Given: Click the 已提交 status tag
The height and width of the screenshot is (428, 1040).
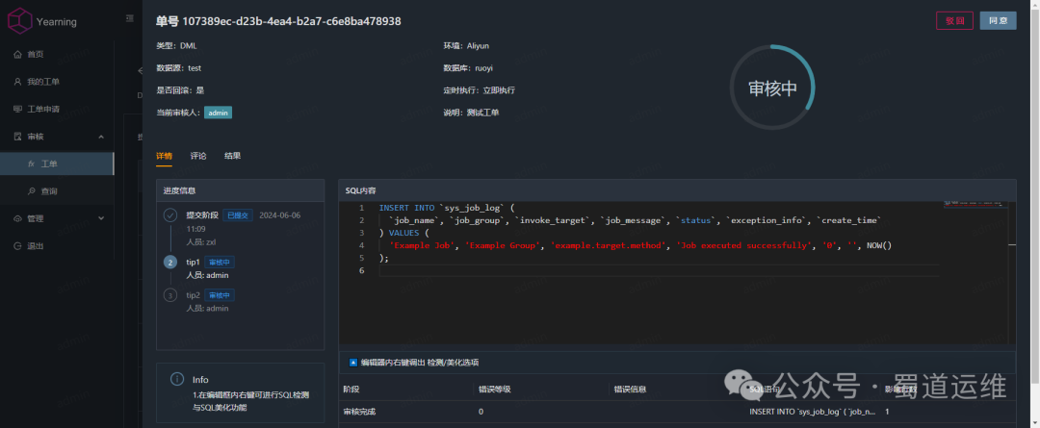Looking at the screenshot, I should tap(238, 215).
